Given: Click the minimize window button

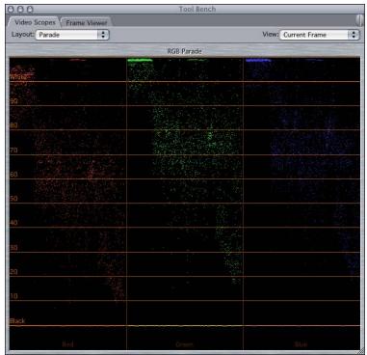Looking at the screenshot, I should tap(20, 10).
